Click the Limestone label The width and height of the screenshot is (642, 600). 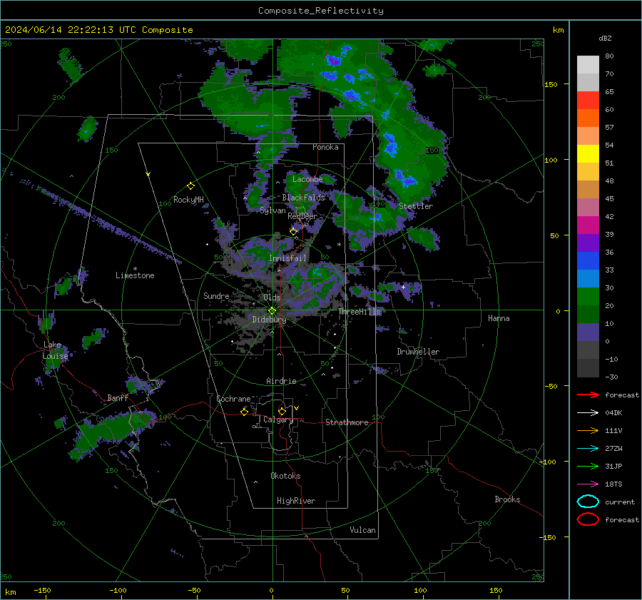tap(135, 275)
